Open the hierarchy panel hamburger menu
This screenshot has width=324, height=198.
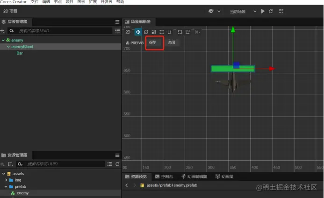(x=117, y=22)
